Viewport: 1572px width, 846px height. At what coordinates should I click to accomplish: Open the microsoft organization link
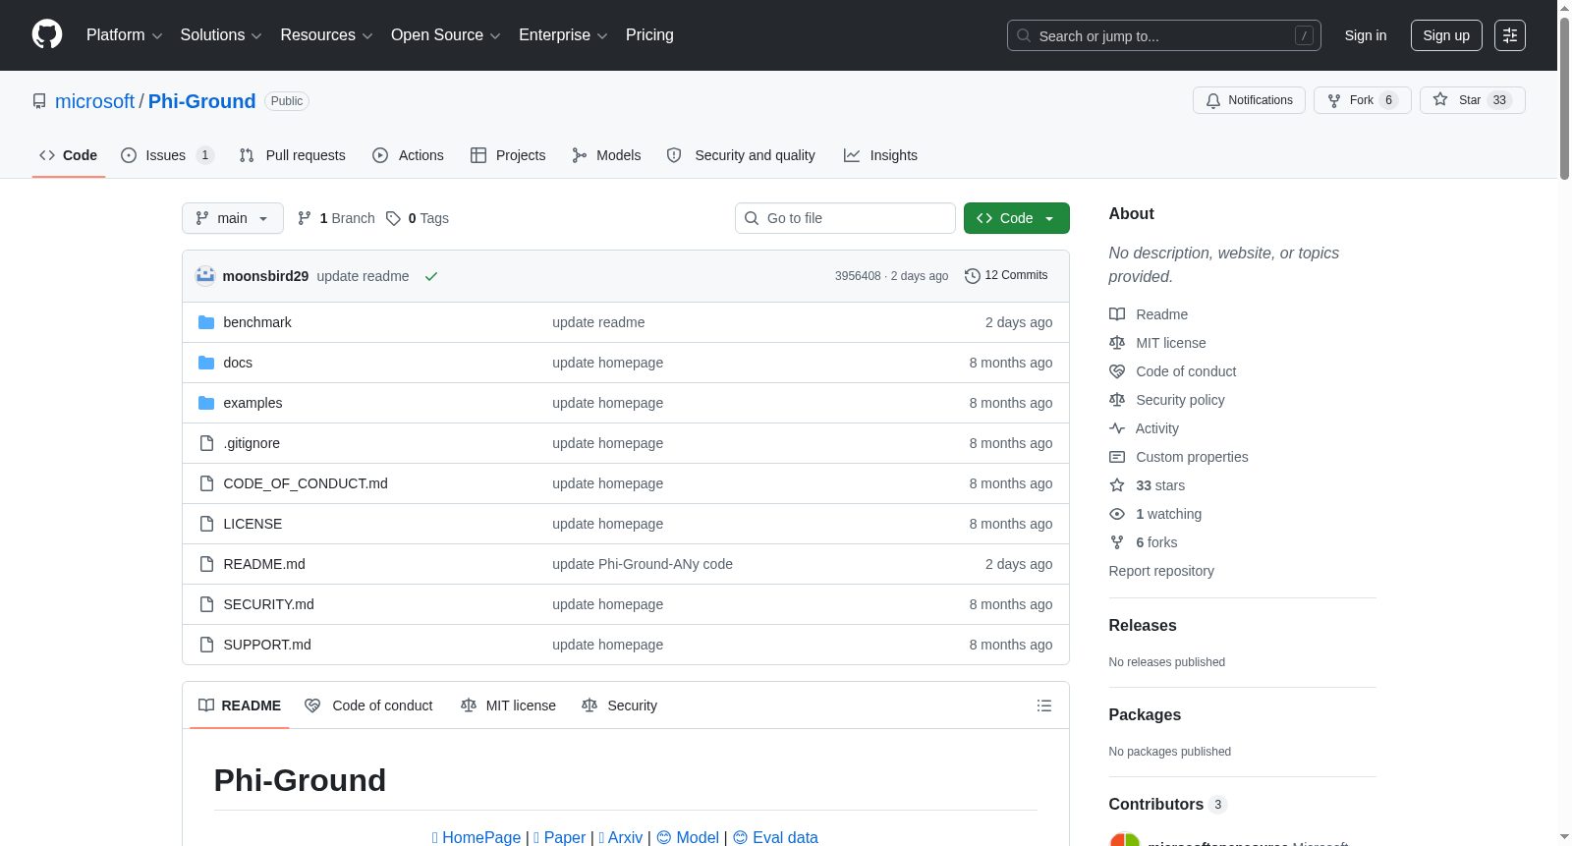[x=94, y=101]
